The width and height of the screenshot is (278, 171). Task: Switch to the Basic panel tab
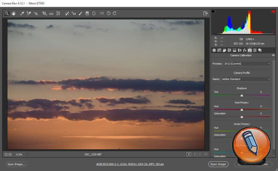pyautogui.click(x=214, y=51)
